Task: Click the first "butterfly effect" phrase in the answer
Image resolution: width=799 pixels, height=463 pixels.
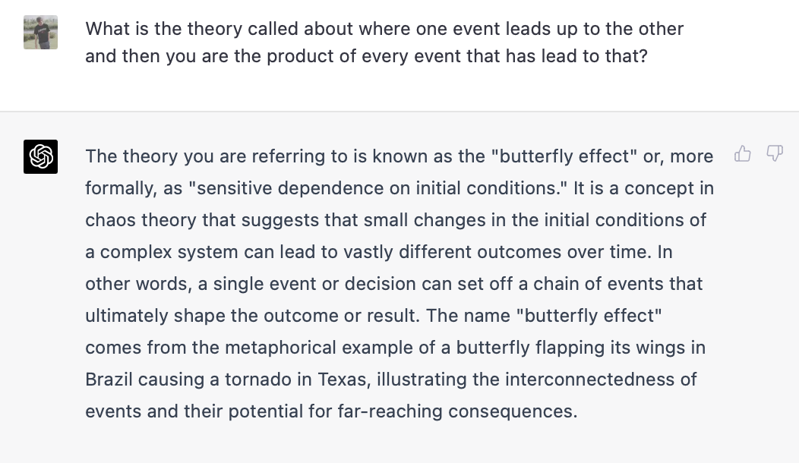Action: point(565,156)
